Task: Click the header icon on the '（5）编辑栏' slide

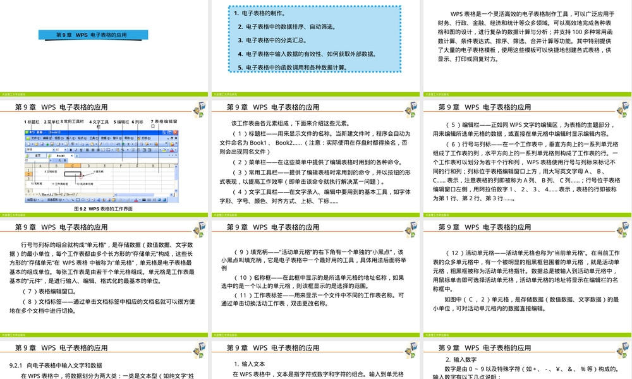Action: coord(623,109)
